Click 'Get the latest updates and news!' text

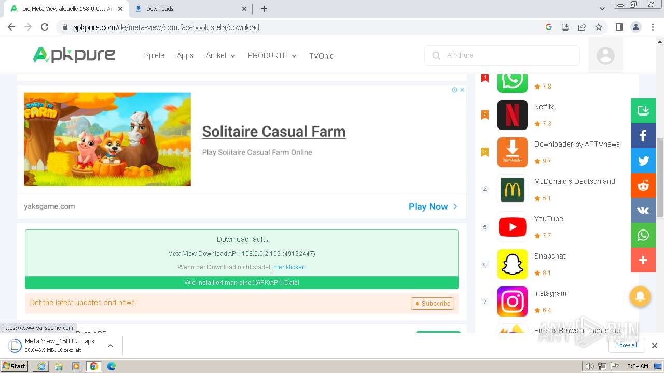(83, 303)
